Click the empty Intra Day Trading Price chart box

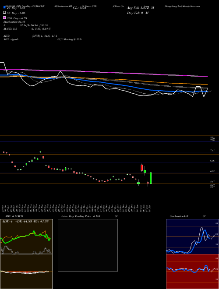click(88, 245)
